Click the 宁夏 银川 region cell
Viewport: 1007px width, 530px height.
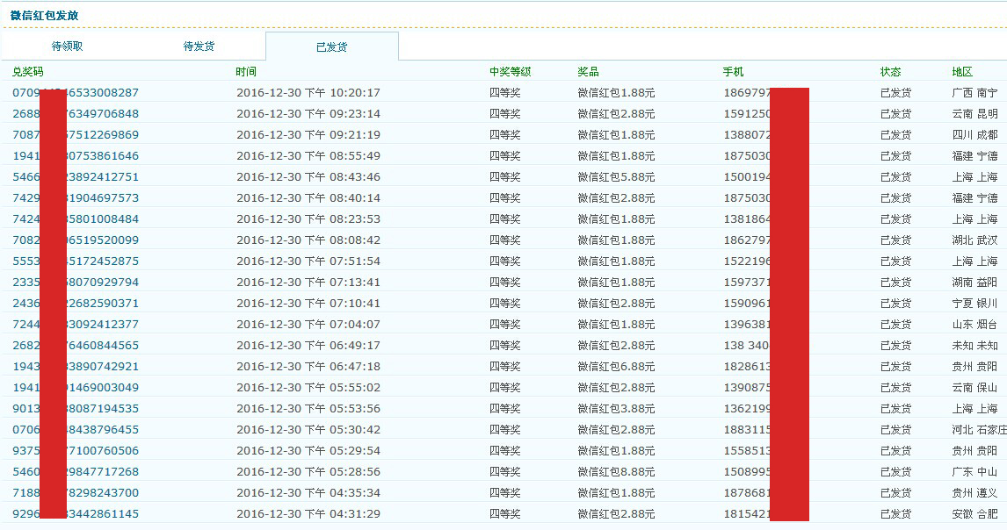pos(974,303)
